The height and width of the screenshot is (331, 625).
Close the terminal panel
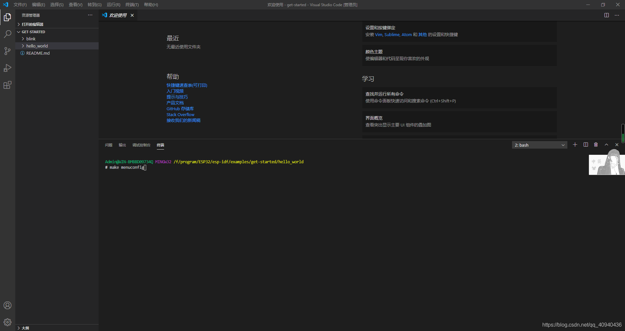(617, 145)
